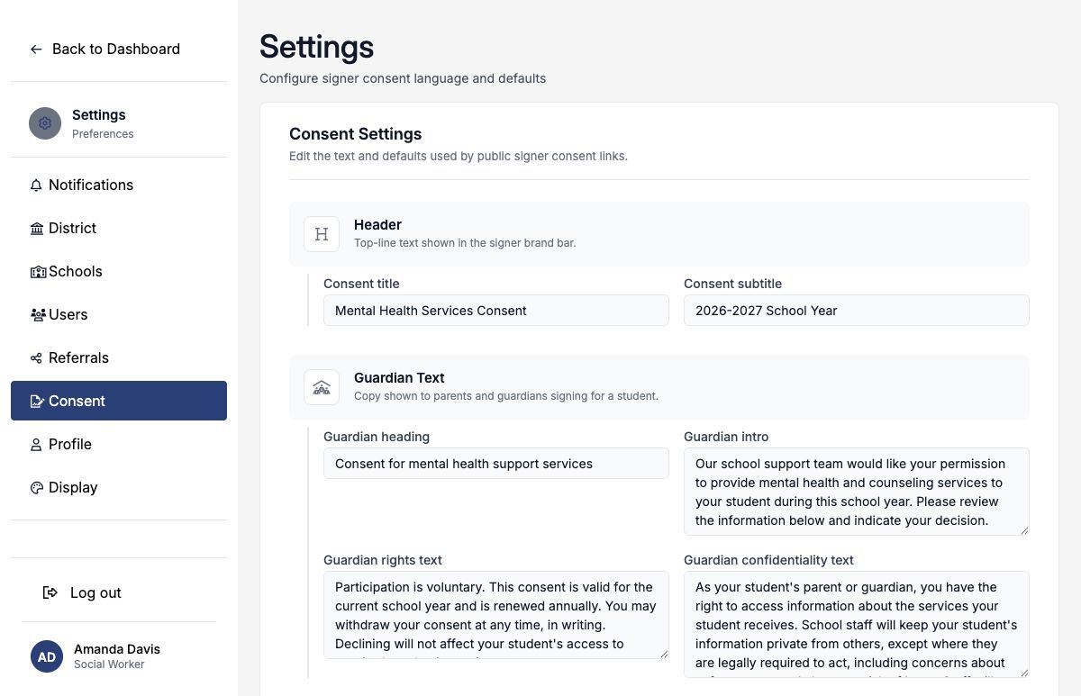Screen dimensions: 1081x696
Task: Click the Settings gear avatar icon
Action: (45, 123)
